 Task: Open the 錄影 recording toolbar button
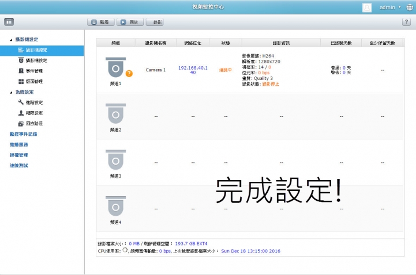pyautogui.click(x=155, y=22)
